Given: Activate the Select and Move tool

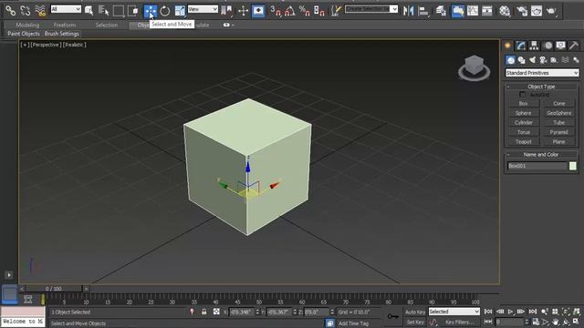Looking at the screenshot, I should tap(150, 11).
